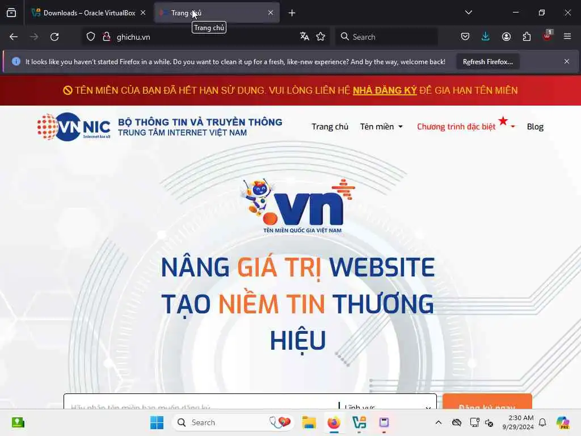
Task: Expand the Tên miền dropdown menu
Action: click(x=381, y=127)
